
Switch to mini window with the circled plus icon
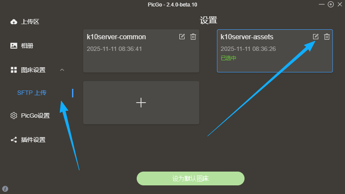point(331,4)
